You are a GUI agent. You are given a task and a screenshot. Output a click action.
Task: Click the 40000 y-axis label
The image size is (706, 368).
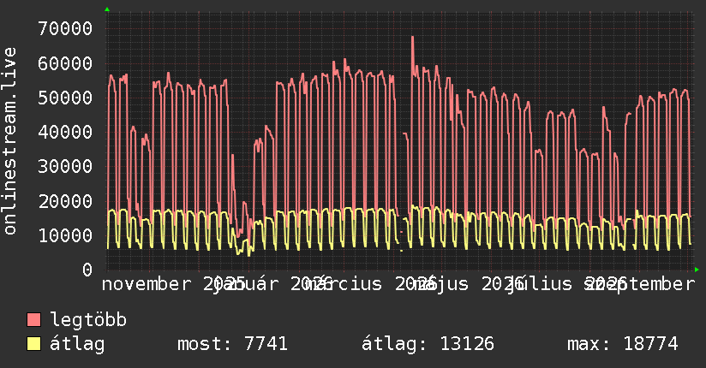pyautogui.click(x=65, y=133)
